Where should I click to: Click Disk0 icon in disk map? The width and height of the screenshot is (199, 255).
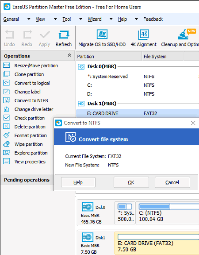click(x=88, y=207)
